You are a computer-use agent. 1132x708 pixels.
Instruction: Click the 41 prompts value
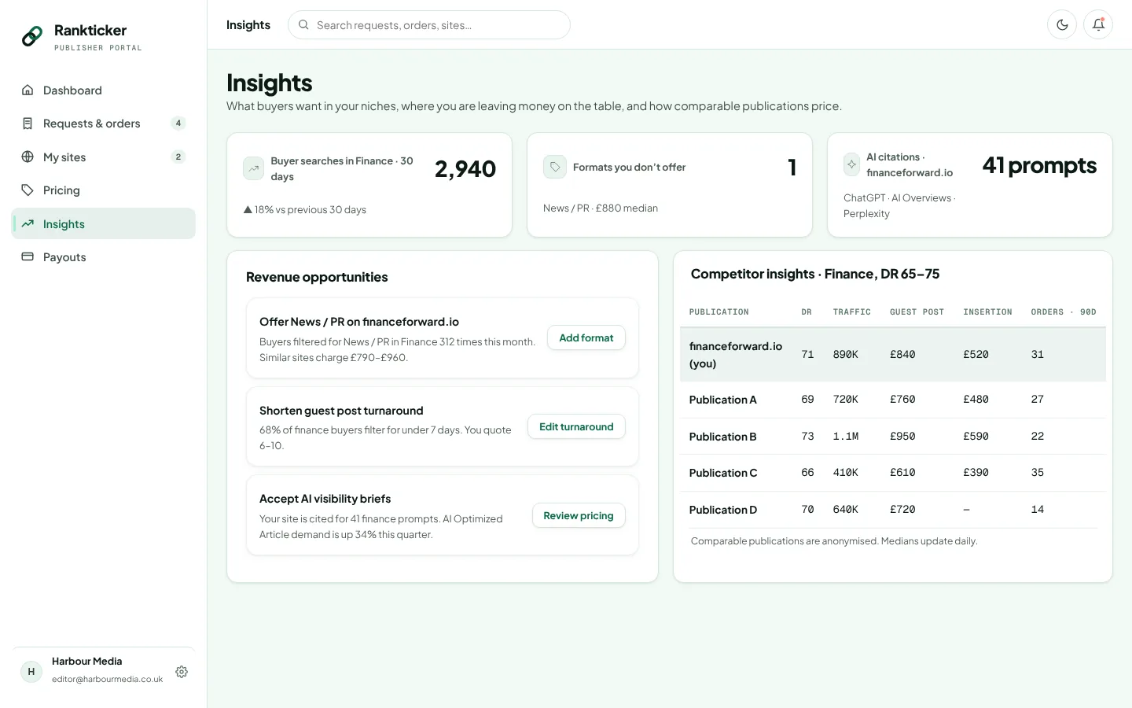(1039, 165)
